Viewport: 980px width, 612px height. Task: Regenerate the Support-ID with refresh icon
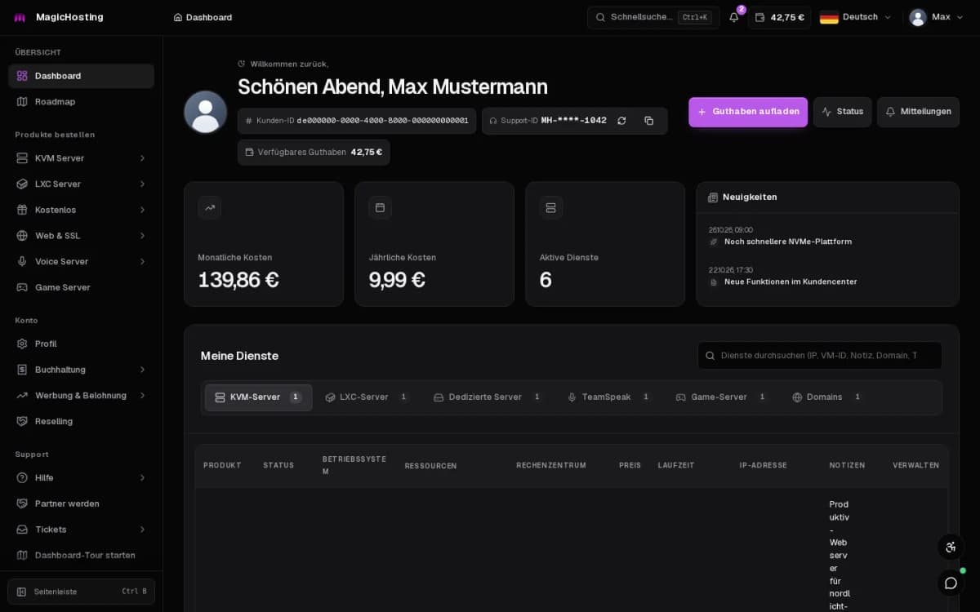[x=621, y=121]
